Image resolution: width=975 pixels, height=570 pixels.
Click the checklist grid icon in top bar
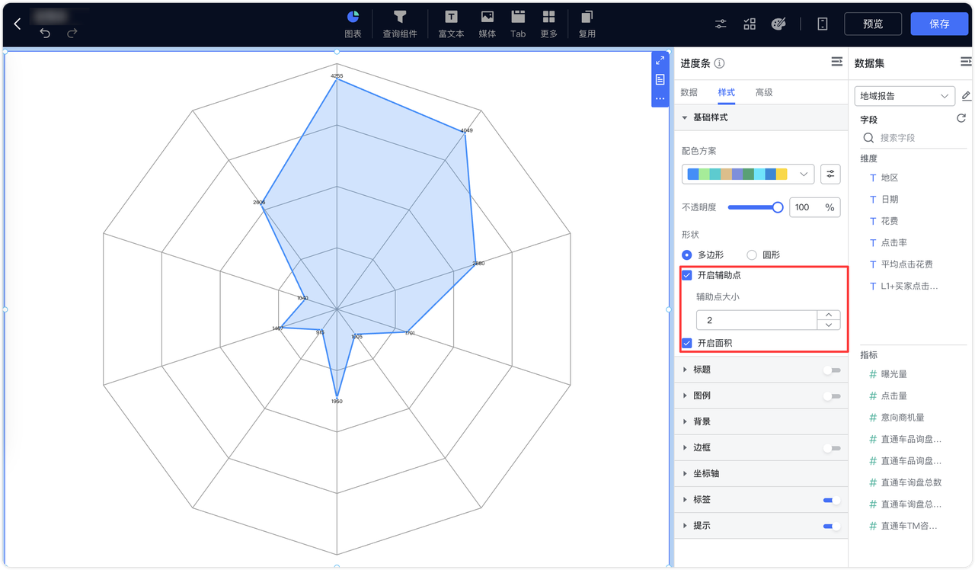click(750, 24)
